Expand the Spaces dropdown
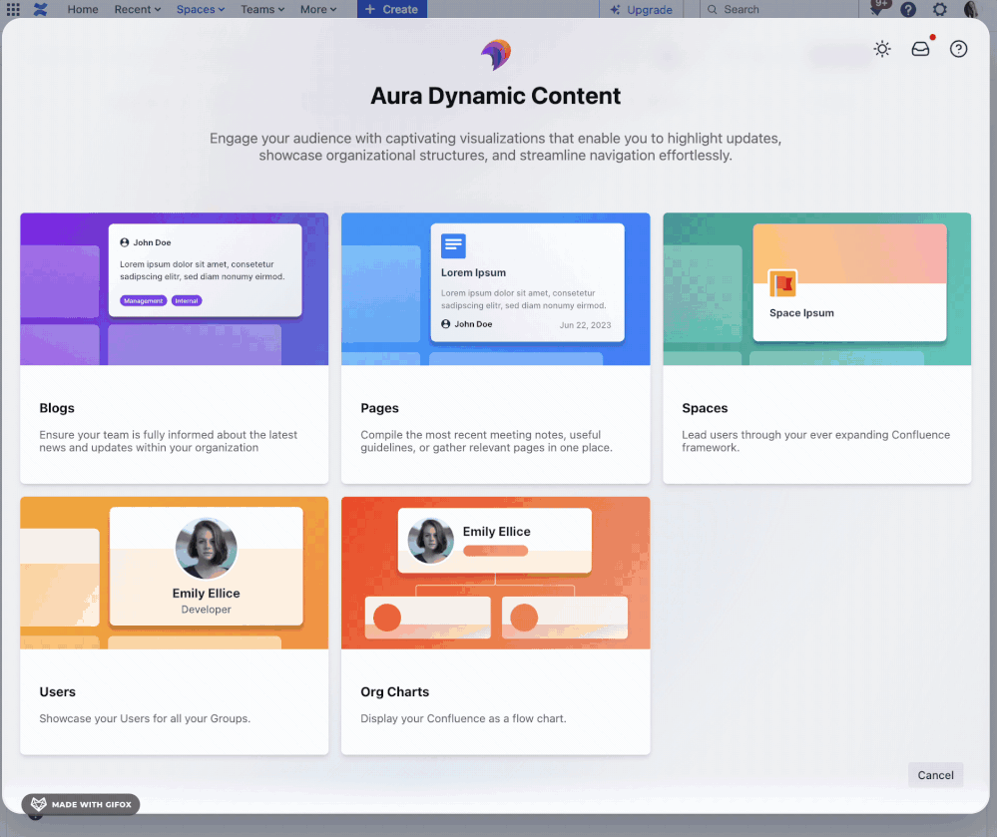 click(201, 10)
